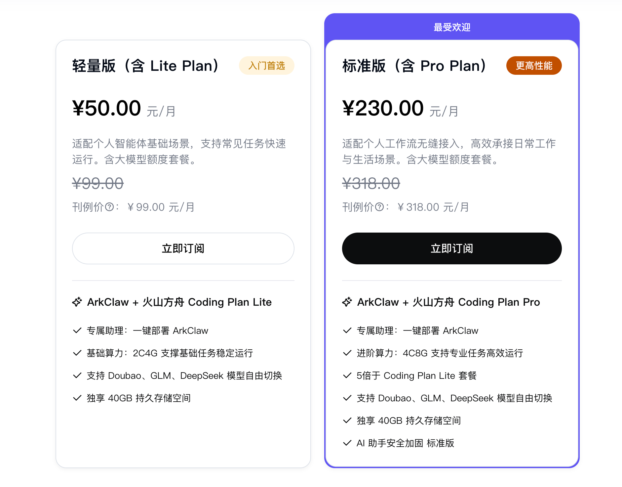The height and width of the screenshot is (487, 622).
Task: Click the strikethrough price ¥318.00
Action: [x=371, y=183]
